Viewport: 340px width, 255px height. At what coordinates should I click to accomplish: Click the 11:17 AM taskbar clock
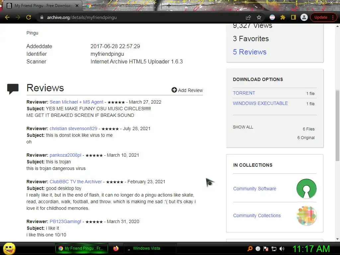311,249
